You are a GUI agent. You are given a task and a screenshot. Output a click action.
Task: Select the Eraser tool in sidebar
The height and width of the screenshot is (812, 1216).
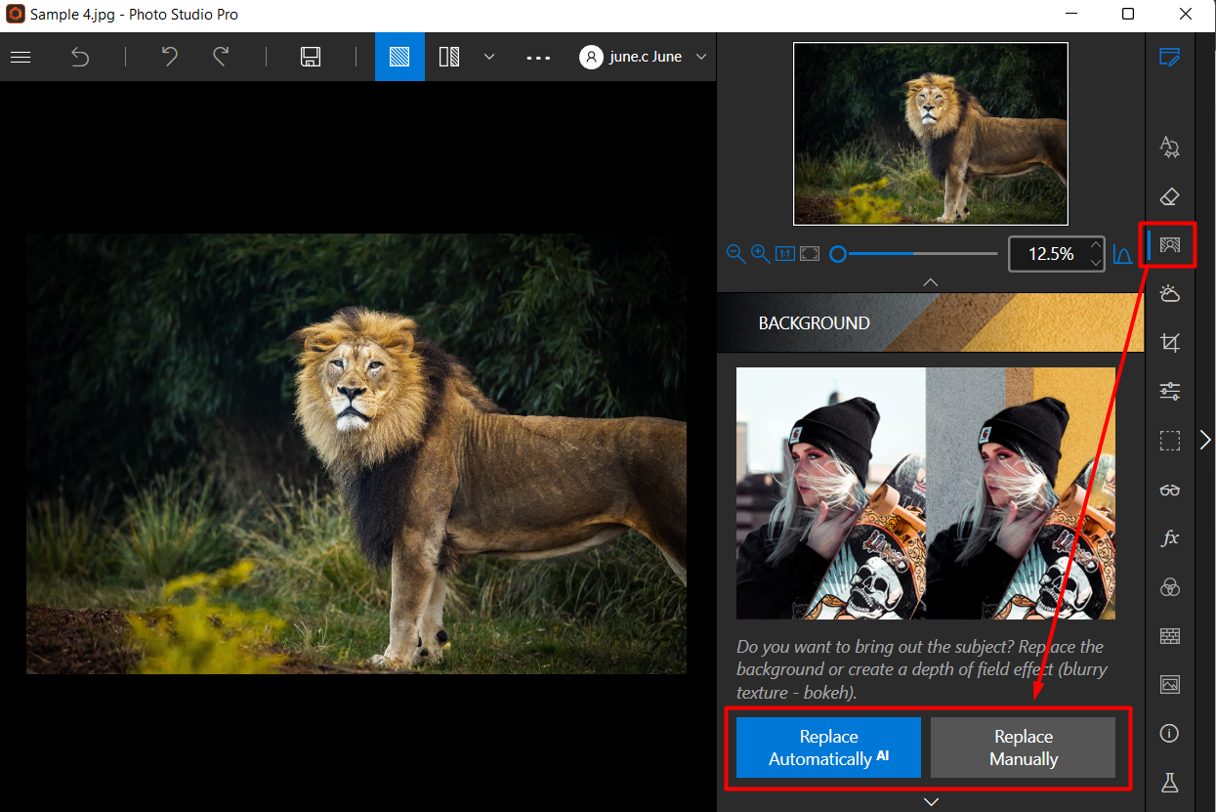pyautogui.click(x=1170, y=196)
